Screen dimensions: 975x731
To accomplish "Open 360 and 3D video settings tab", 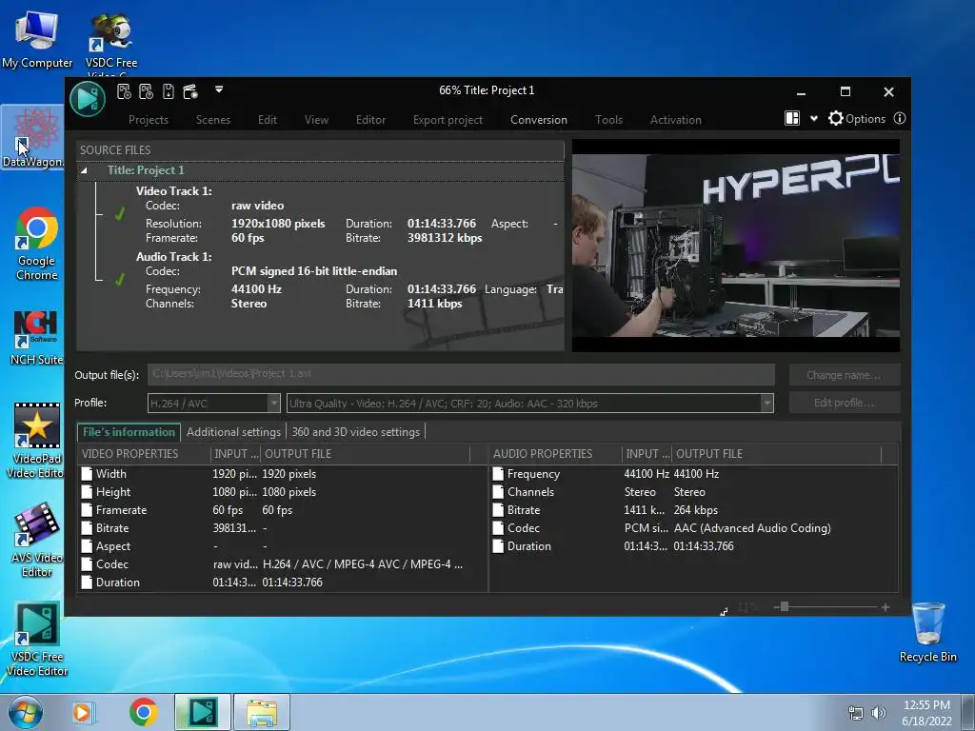I will click(356, 432).
